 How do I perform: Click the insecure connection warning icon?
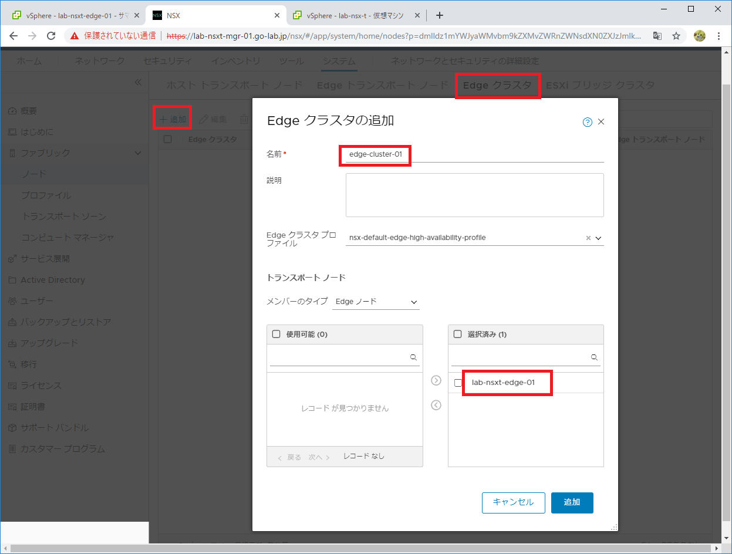[75, 36]
